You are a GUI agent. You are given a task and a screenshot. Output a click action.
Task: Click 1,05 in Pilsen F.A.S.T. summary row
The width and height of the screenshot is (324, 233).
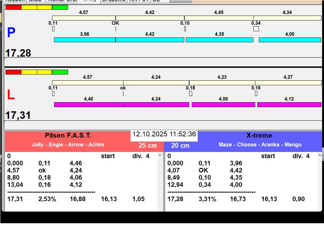[x=138, y=199]
